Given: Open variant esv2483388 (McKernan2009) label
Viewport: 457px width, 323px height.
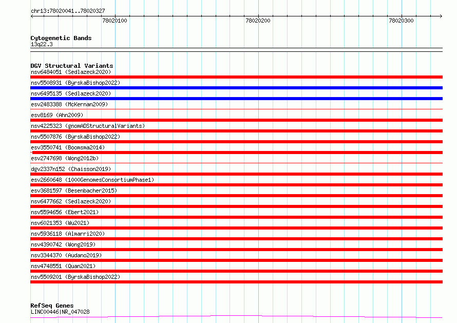Looking at the screenshot, I should click(69, 104).
